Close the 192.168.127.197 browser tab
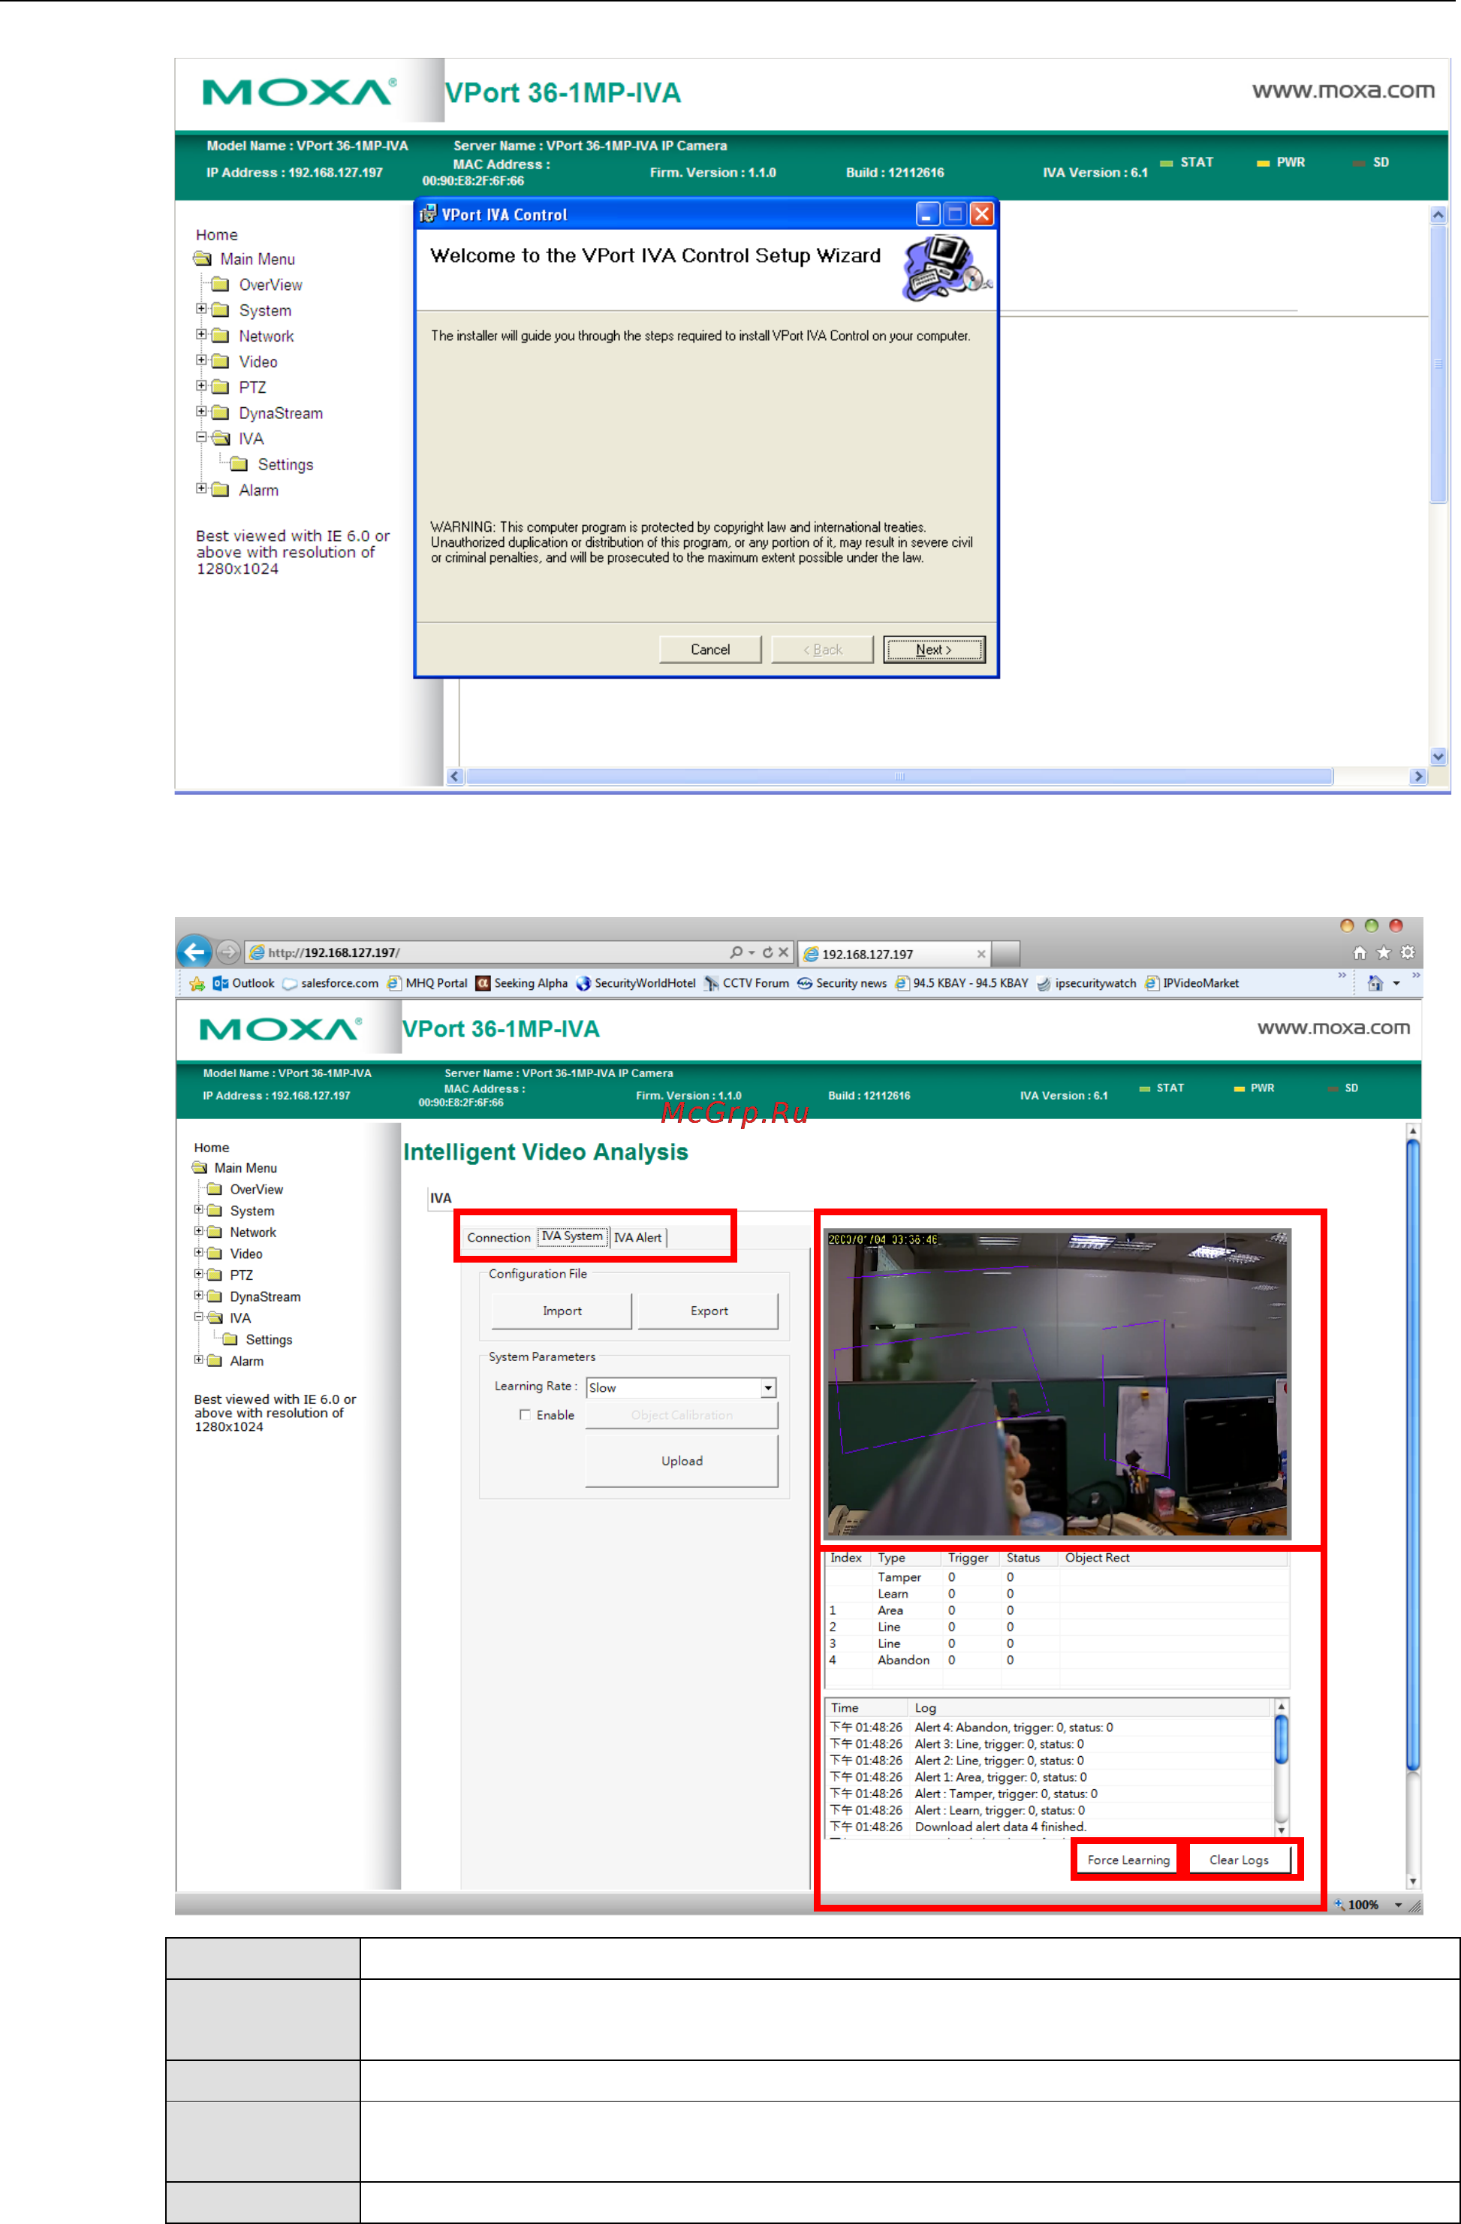1461x2224 pixels. pos(981,954)
